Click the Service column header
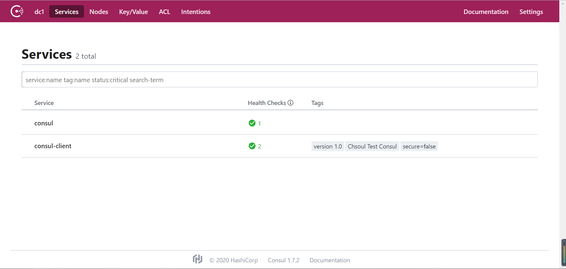The width and height of the screenshot is (566, 269). coord(44,103)
